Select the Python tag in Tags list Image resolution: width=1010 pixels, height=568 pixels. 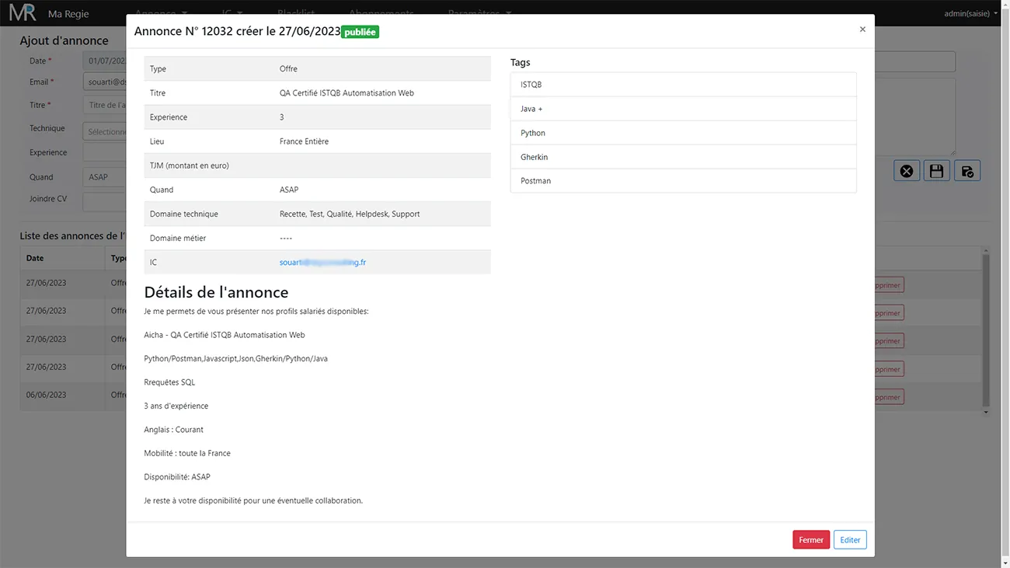(x=683, y=133)
